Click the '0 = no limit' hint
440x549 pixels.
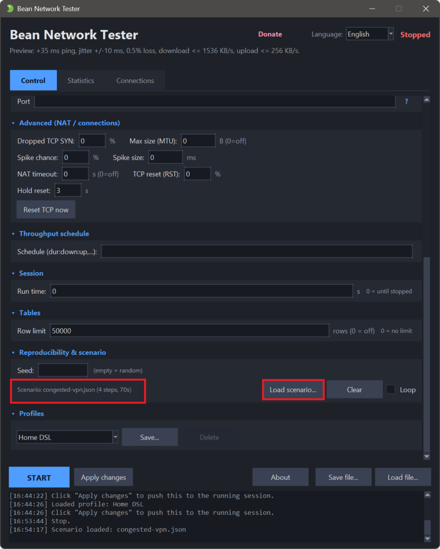(396, 331)
